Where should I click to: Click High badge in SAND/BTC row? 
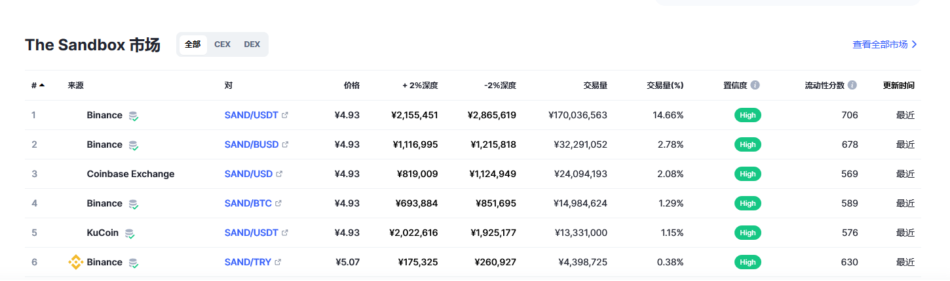click(x=748, y=203)
